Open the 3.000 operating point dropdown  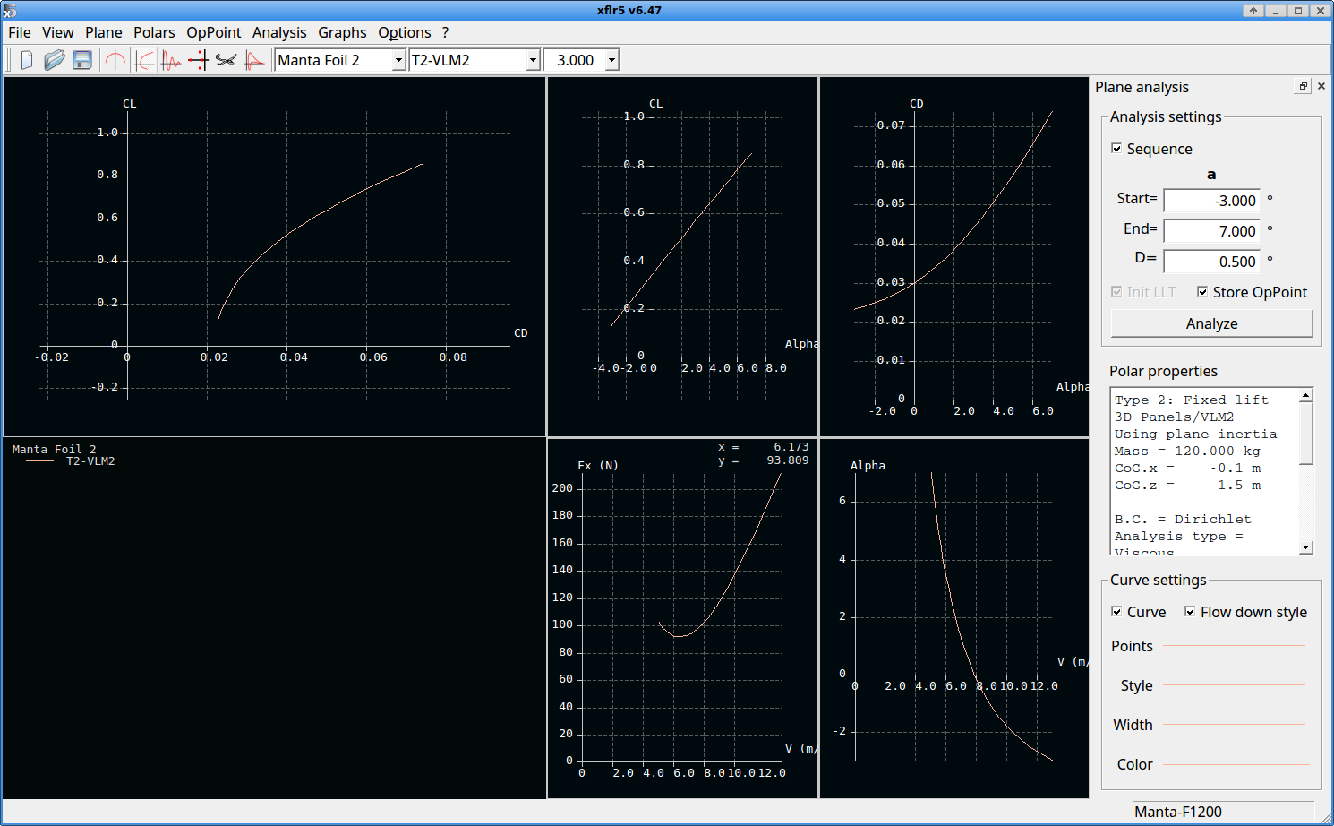(581, 60)
